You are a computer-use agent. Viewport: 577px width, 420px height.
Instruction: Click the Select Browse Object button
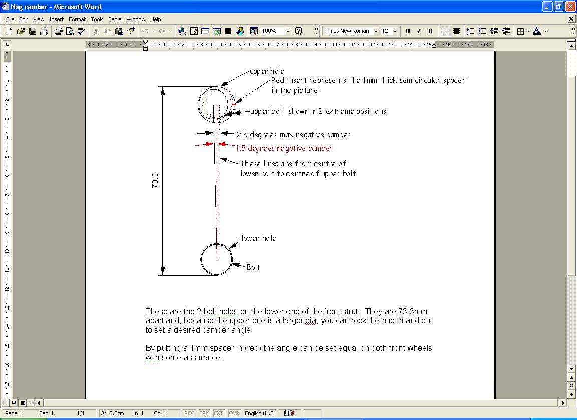pos(571,386)
